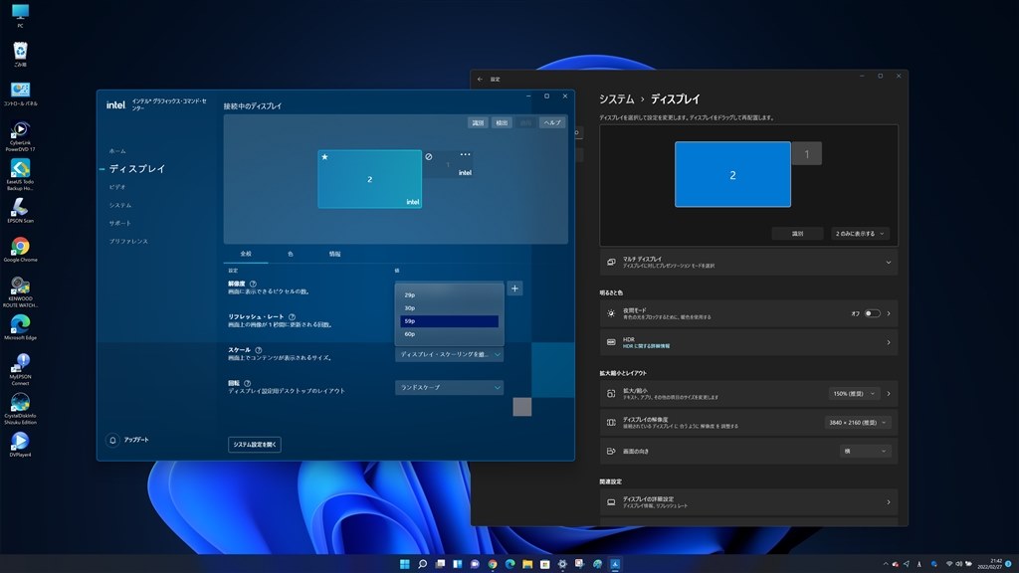Open the PC desktop icon
The width and height of the screenshot is (1019, 573).
pos(20,15)
